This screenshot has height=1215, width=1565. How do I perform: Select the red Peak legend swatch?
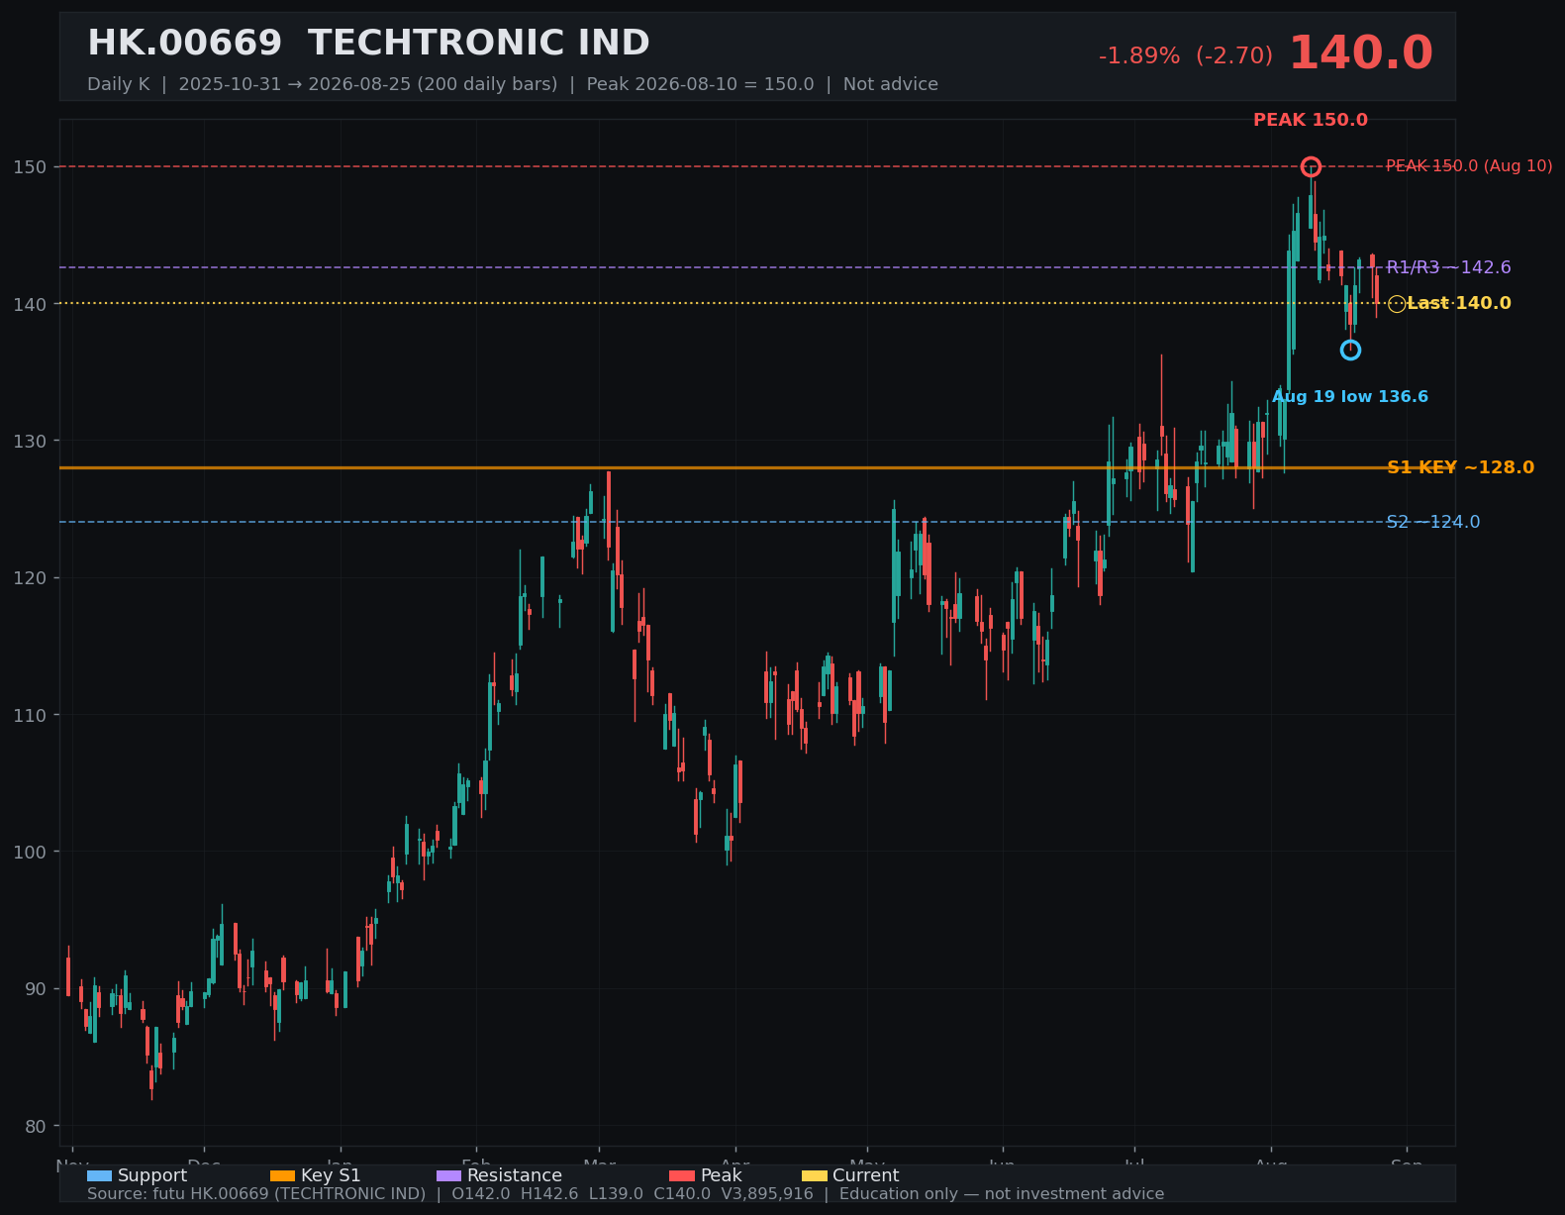682,1175
